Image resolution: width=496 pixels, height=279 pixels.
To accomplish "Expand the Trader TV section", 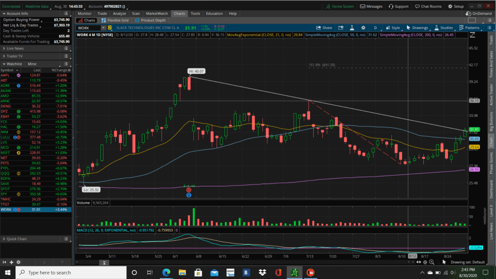I will coord(4,56).
